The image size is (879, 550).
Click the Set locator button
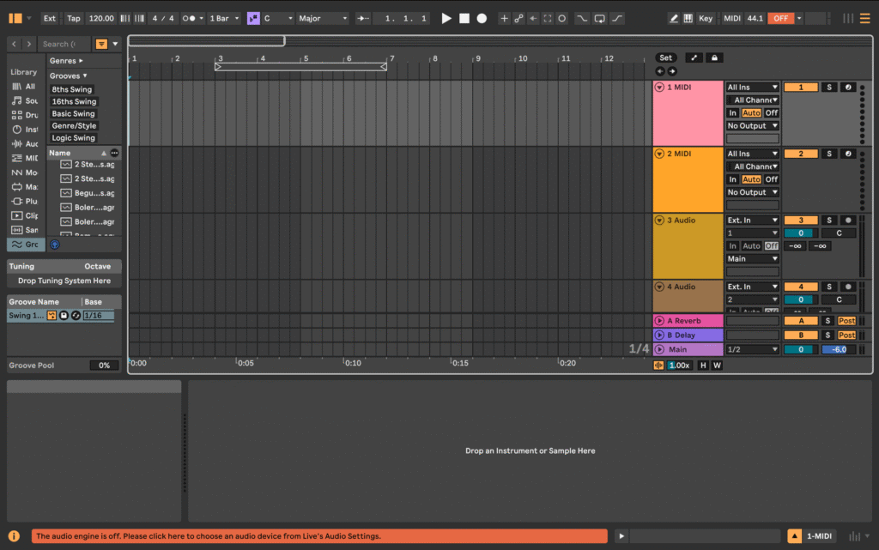665,57
